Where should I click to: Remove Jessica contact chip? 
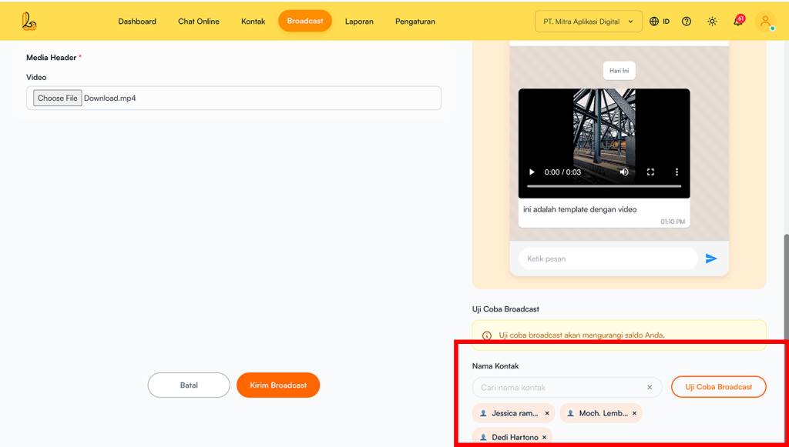[547, 413]
